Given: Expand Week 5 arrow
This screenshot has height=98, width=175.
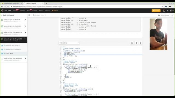Looking at the screenshot, I should [x=25, y=59].
